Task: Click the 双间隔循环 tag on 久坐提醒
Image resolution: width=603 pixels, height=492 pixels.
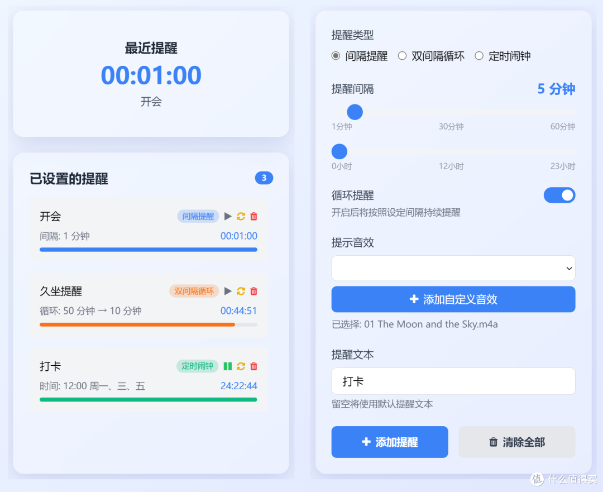Action: point(194,291)
